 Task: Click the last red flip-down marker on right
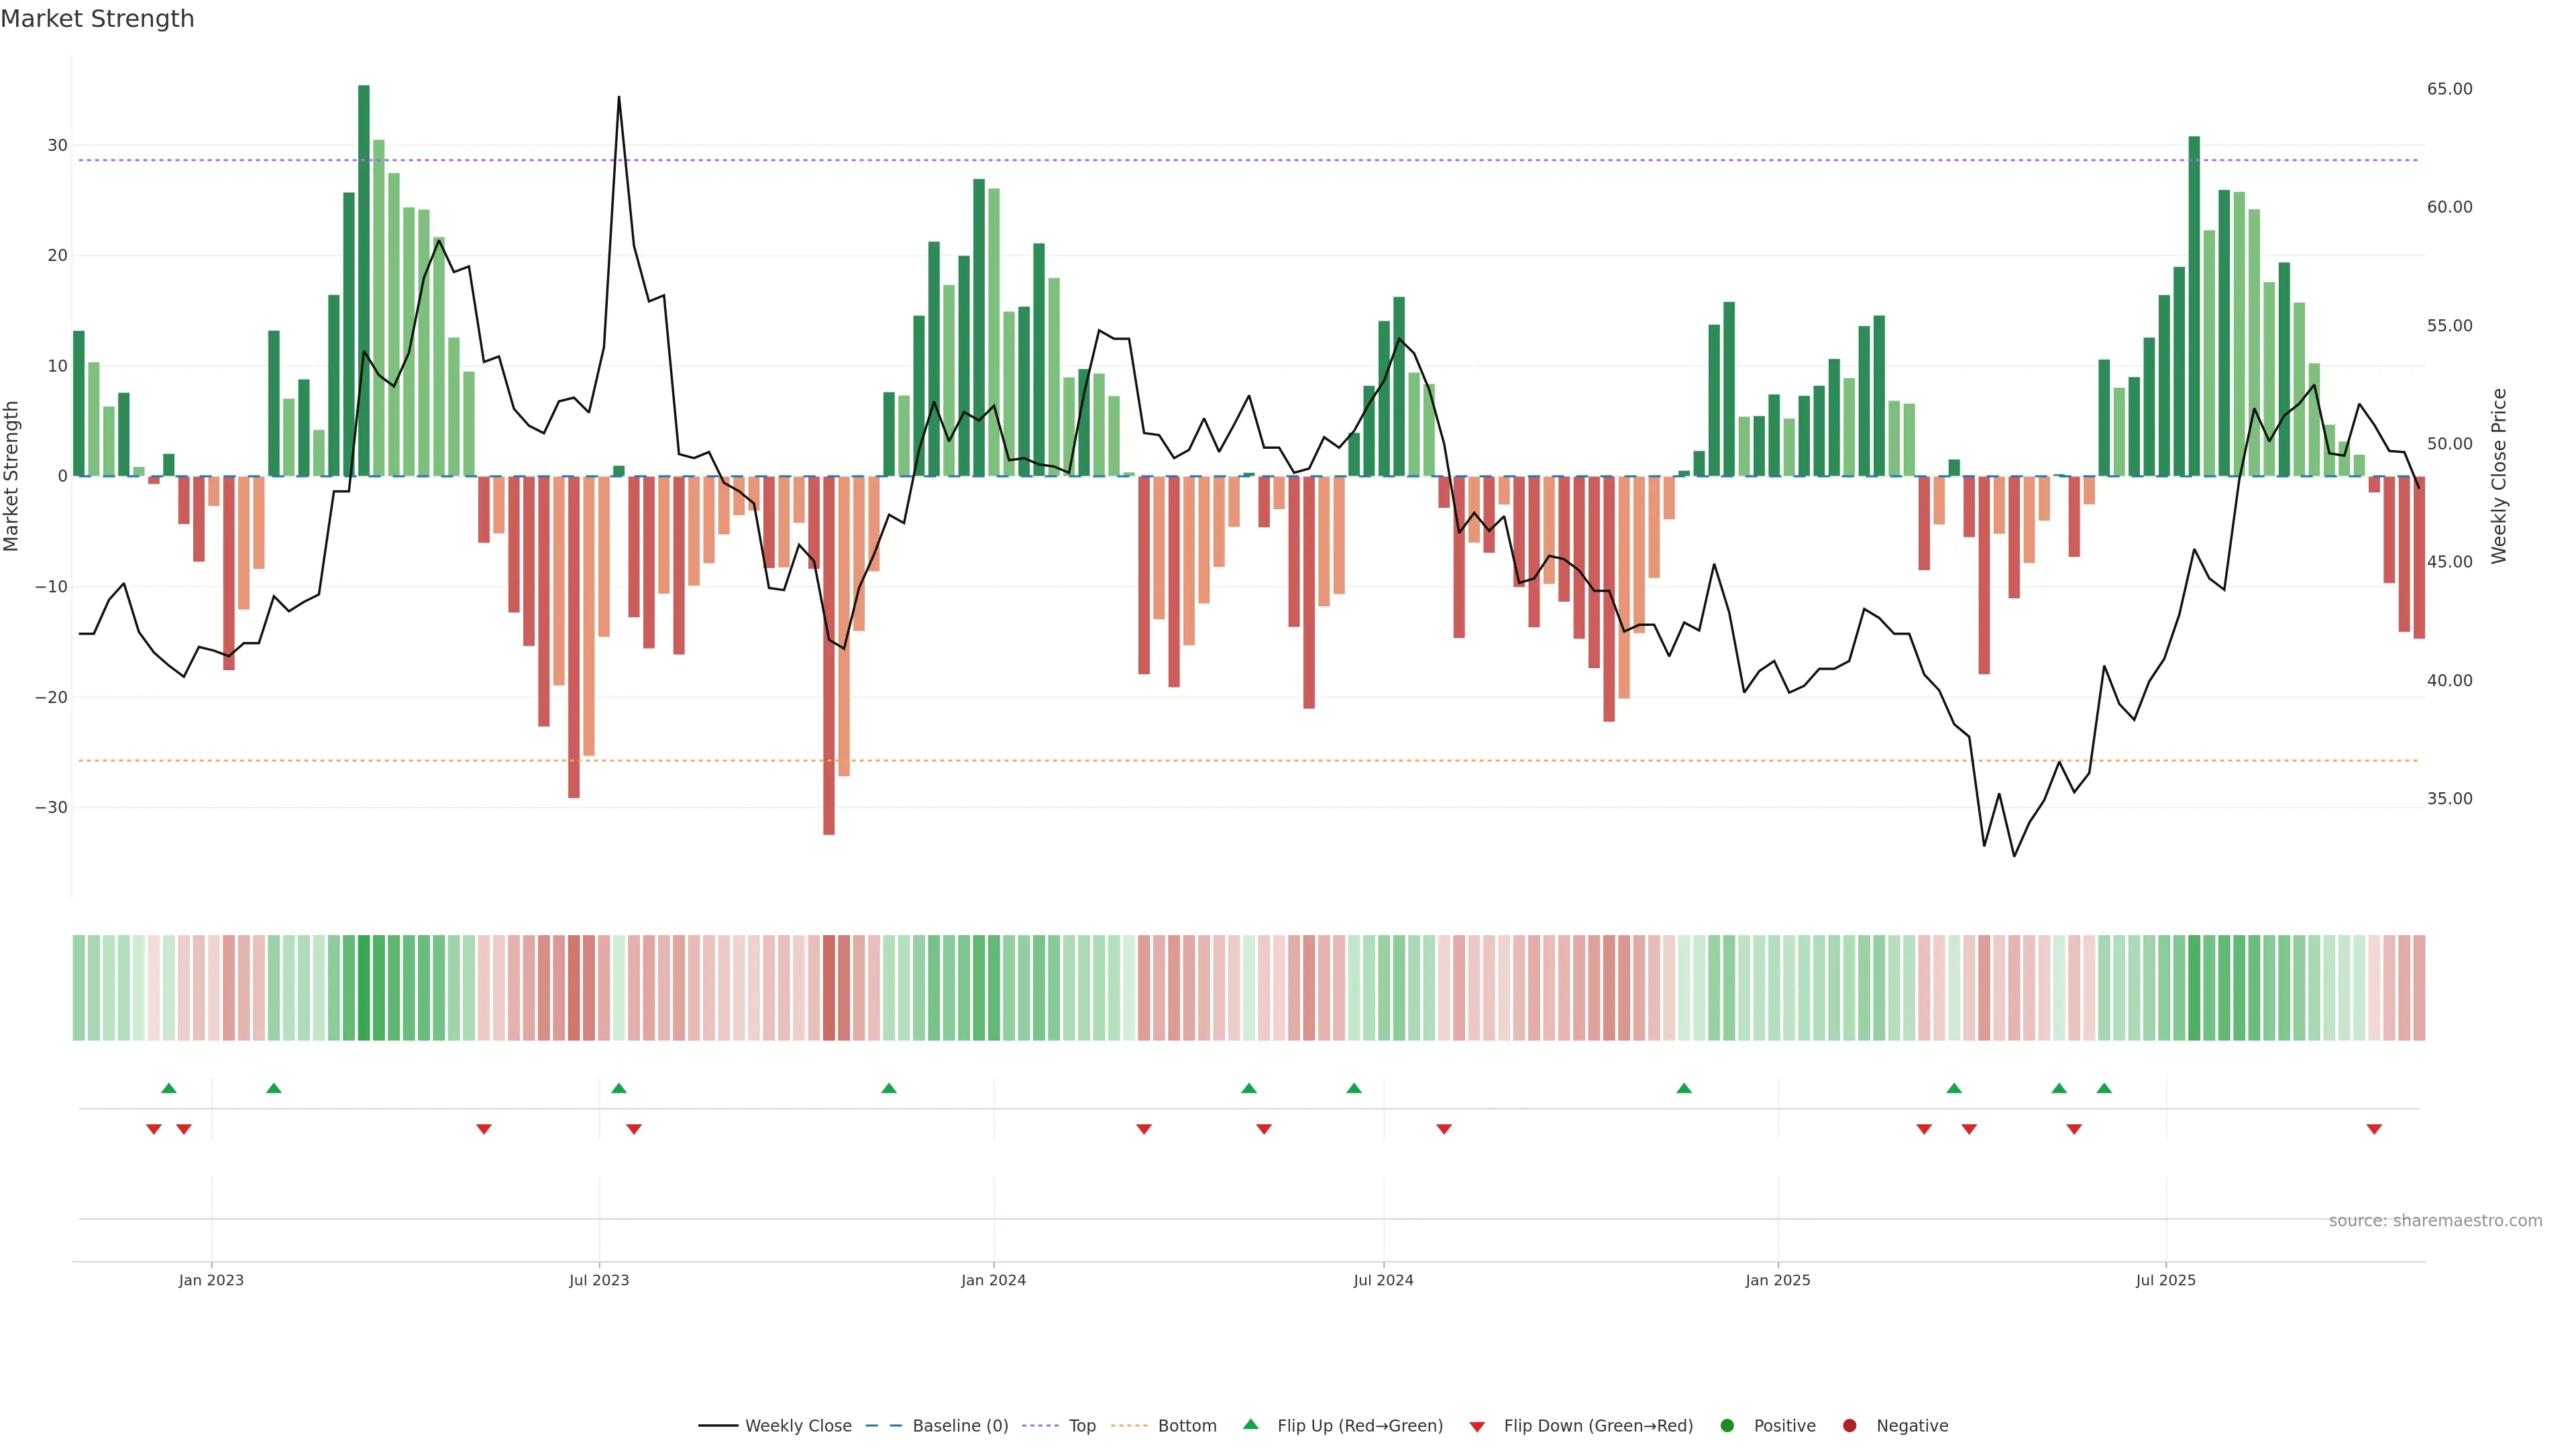[x=2374, y=1129]
